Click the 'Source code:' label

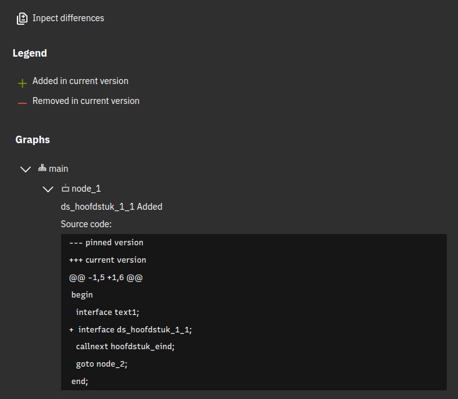tap(86, 224)
